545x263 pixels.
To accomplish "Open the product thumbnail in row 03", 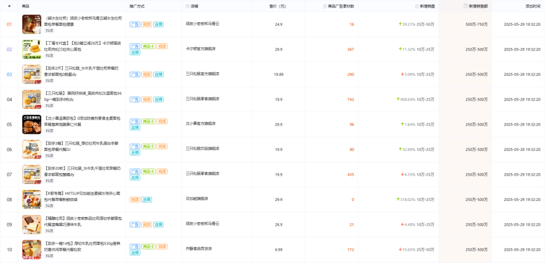I will pyautogui.click(x=32, y=74).
